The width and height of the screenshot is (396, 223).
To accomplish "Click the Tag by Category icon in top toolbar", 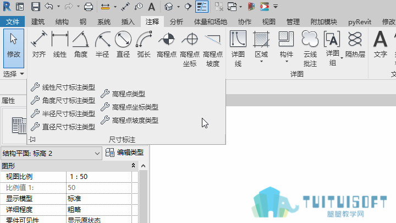I will pos(139,7).
